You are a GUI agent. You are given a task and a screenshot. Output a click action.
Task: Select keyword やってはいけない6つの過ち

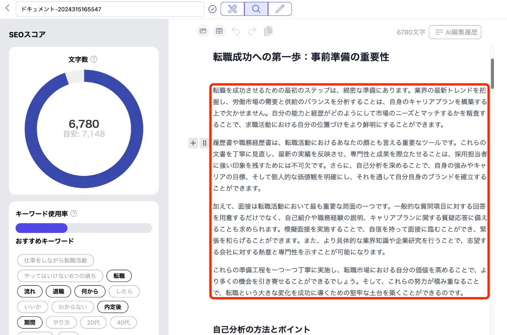60,276
